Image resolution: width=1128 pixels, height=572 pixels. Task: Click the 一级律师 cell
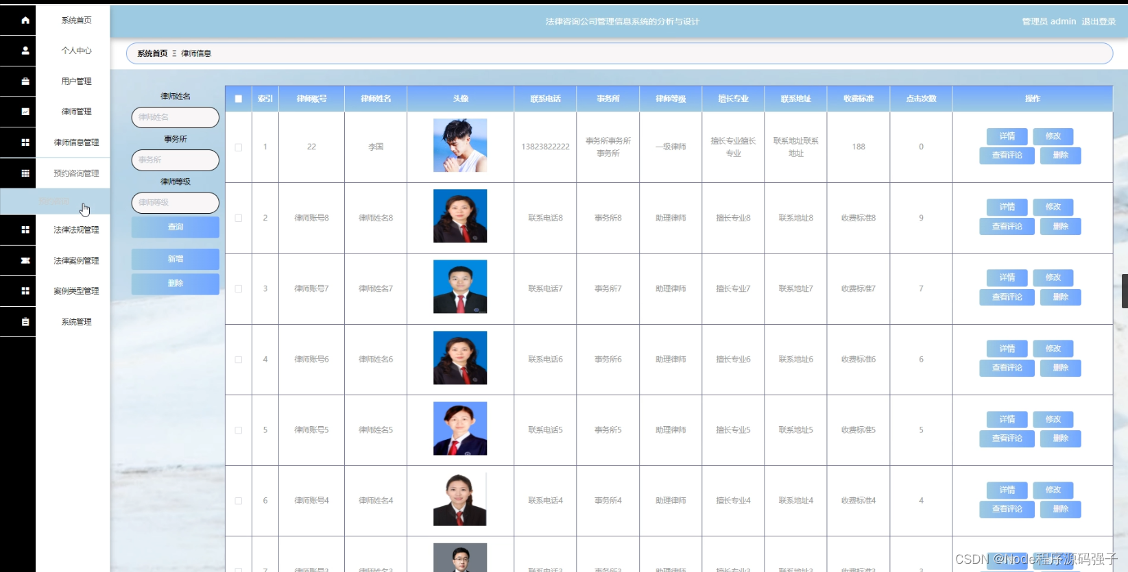[x=671, y=147]
